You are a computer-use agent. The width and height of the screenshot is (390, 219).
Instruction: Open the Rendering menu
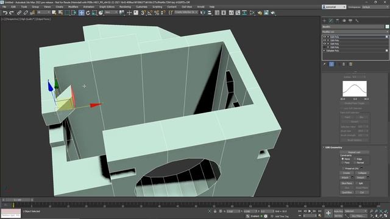point(125,7)
